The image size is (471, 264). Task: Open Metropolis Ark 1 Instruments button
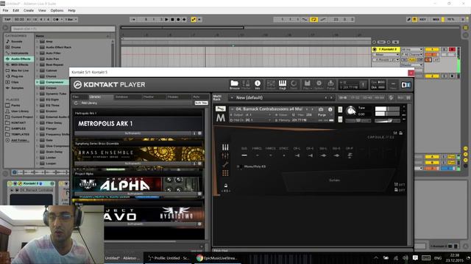(132, 133)
